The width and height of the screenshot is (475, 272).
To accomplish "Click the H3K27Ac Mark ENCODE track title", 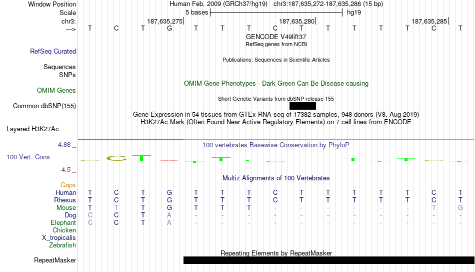I will click(276, 122).
